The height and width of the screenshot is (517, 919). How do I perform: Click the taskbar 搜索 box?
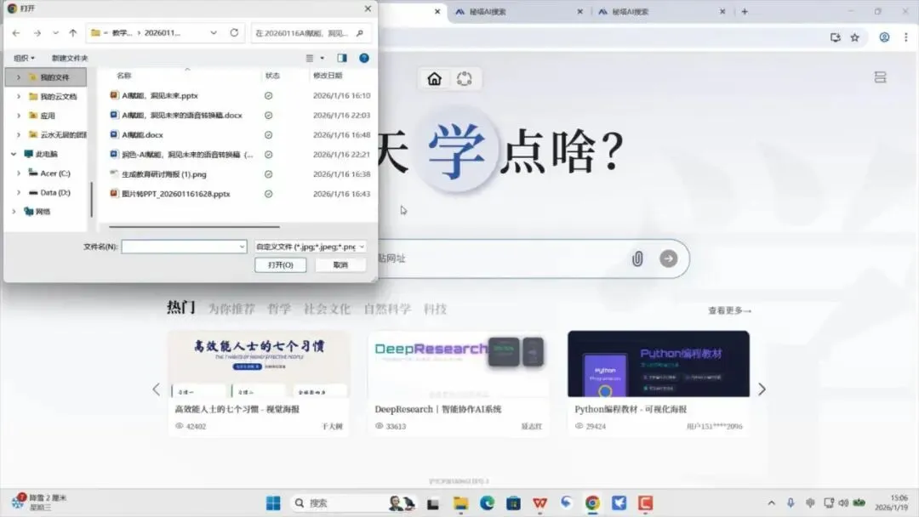tap(351, 503)
